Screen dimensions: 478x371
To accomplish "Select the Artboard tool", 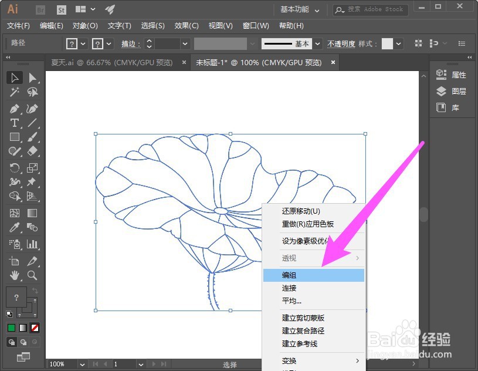I will (14, 261).
